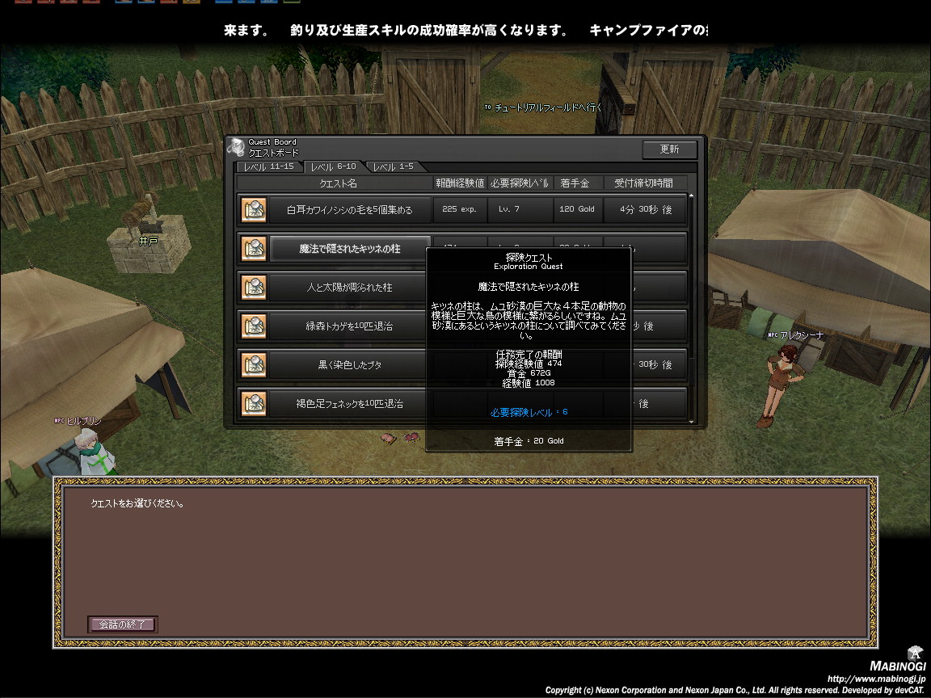Screen dimensions: 931x698
Task: Click the Quest Board title icon
Action: coord(236,147)
